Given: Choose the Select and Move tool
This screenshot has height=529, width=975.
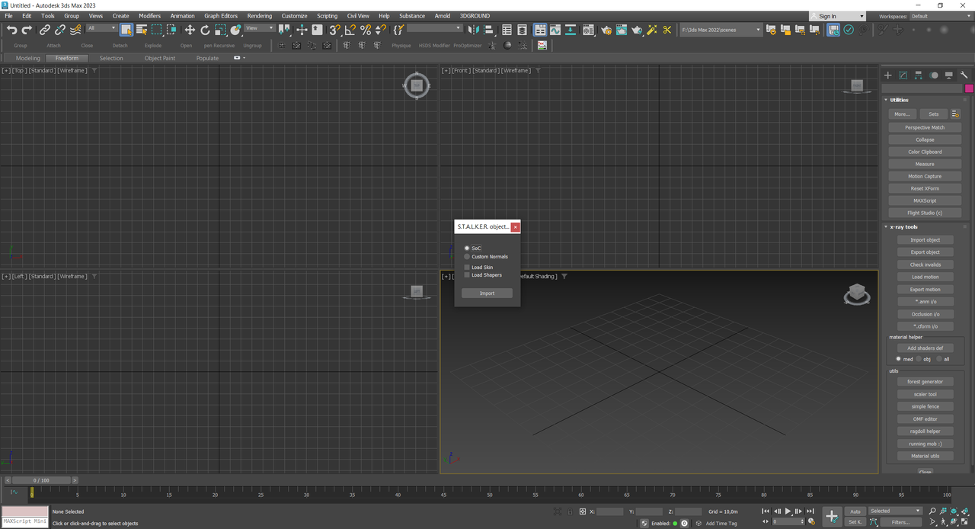Looking at the screenshot, I should (190, 30).
